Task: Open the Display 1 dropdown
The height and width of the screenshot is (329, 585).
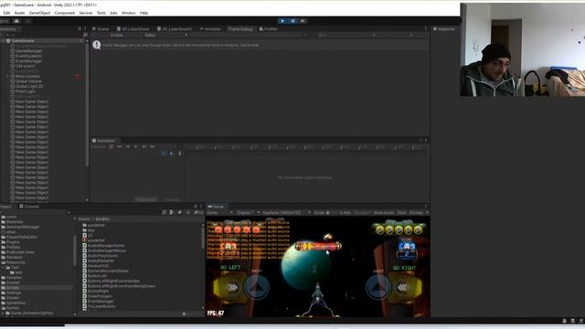Action: [x=248, y=213]
